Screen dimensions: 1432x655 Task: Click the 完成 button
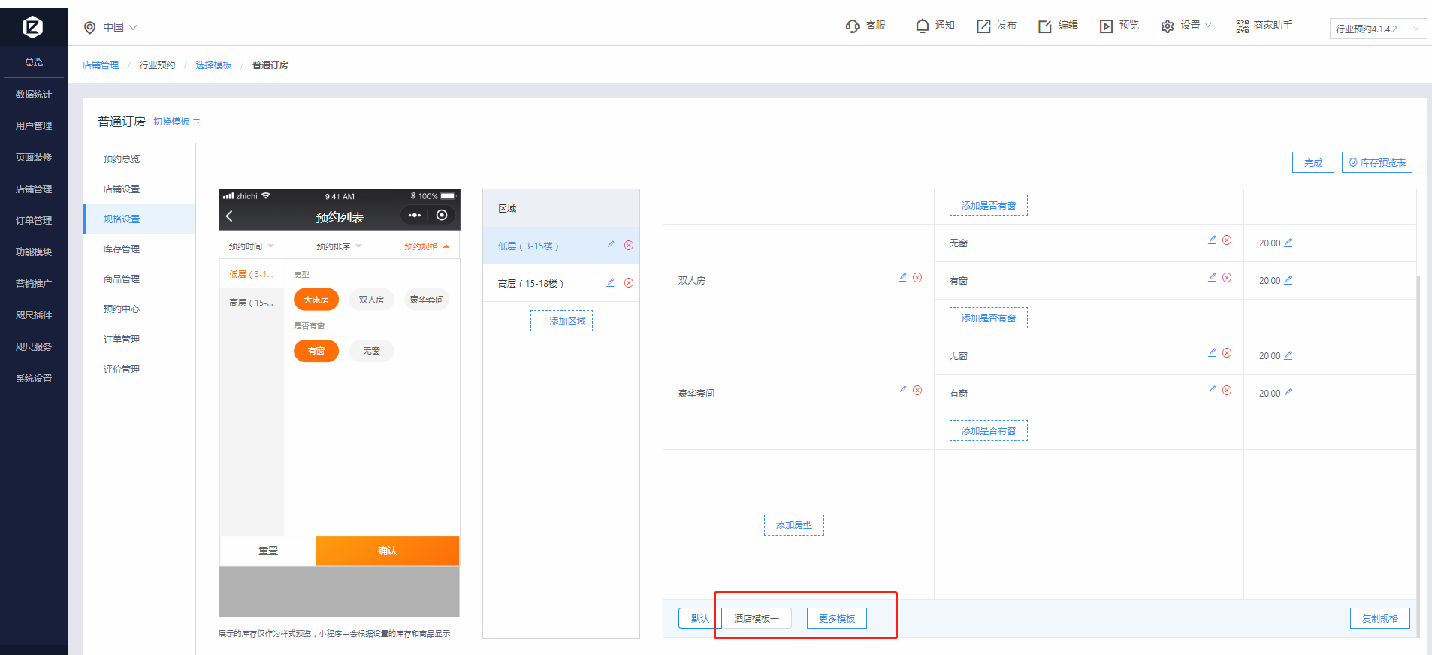point(1313,162)
